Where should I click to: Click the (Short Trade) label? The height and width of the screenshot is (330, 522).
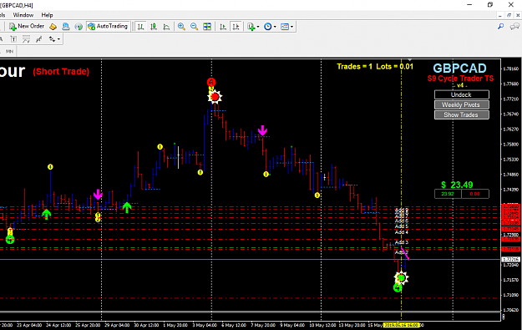click(61, 72)
